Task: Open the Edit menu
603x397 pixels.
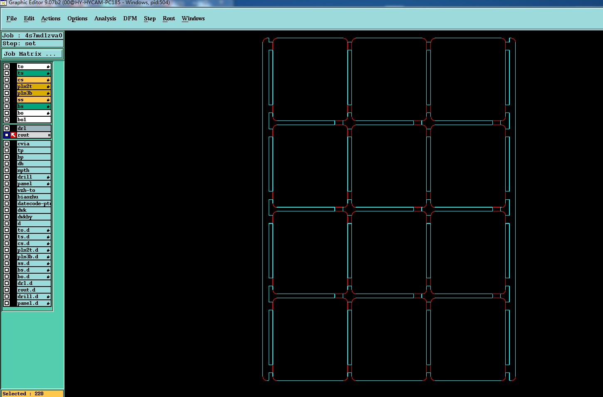Action: click(29, 18)
